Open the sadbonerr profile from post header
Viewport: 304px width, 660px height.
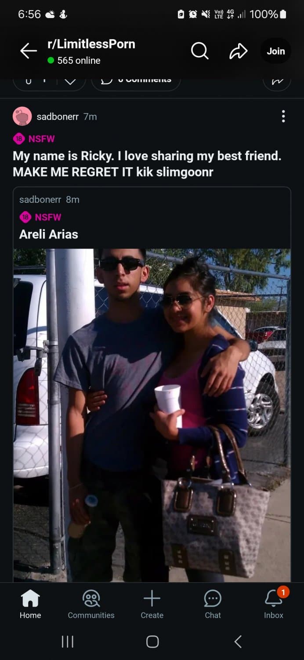tap(58, 117)
